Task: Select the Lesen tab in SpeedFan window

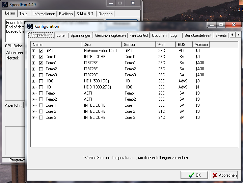Action: 10,13
